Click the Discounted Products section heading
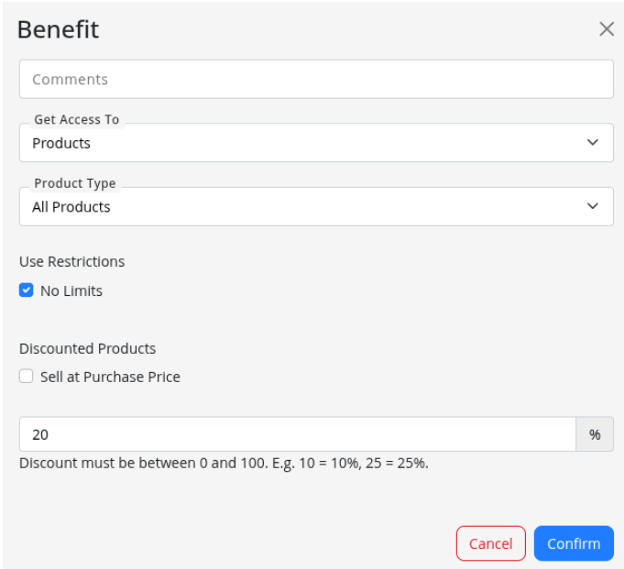Image resolution: width=624 pixels, height=569 pixels. [x=87, y=349]
